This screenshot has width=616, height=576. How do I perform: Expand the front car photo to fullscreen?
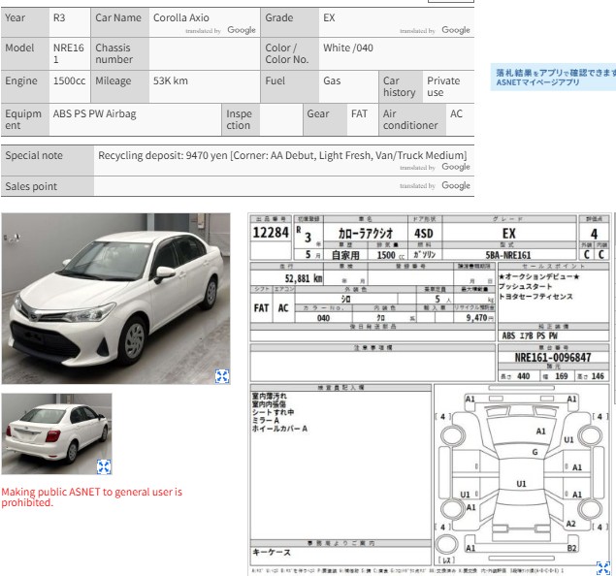tap(222, 376)
